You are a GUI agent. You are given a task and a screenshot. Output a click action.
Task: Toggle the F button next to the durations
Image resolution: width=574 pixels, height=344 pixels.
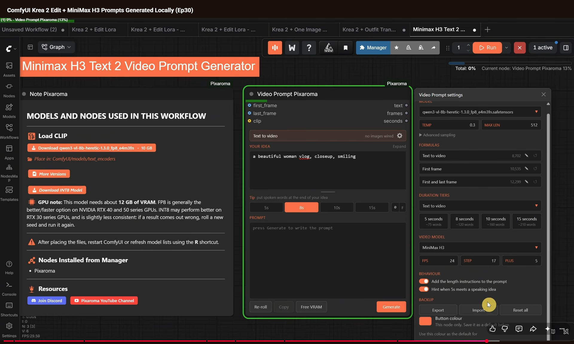coord(402,207)
